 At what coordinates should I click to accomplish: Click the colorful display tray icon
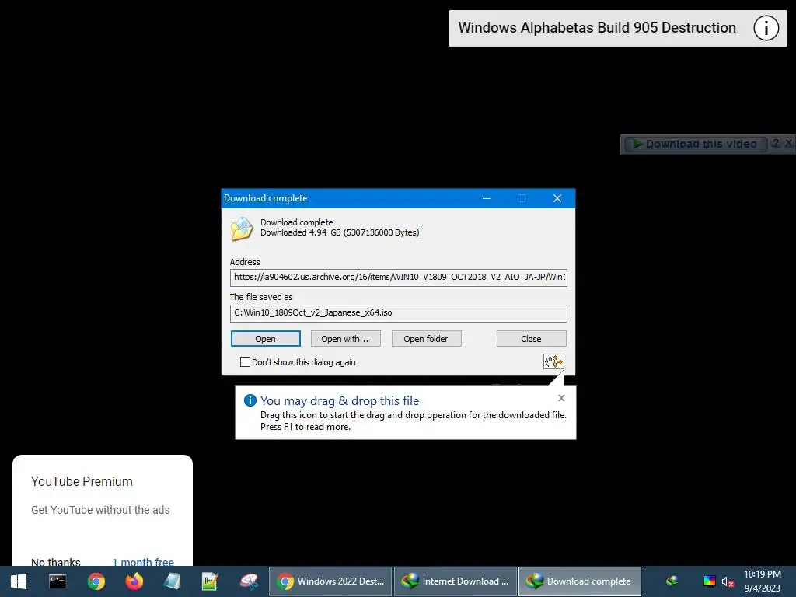[x=709, y=581]
